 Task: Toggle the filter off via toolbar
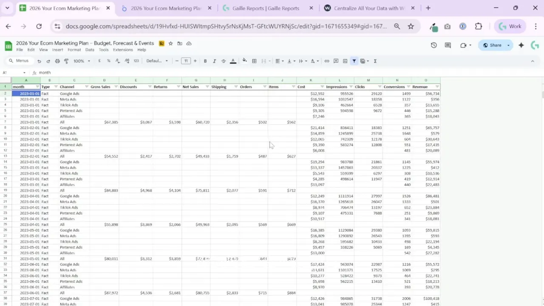click(x=354, y=61)
